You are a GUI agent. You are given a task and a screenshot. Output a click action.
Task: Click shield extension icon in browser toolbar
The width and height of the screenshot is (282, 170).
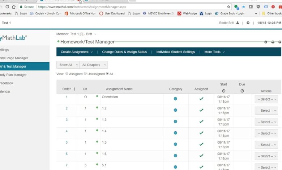(258, 7)
